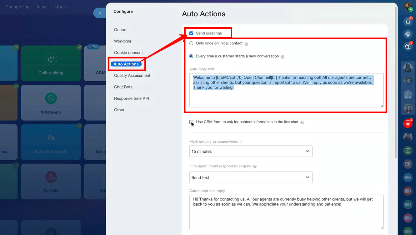This screenshot has height=235, width=416.
Task: Expand the Send text dropdown
Action: tap(251, 177)
